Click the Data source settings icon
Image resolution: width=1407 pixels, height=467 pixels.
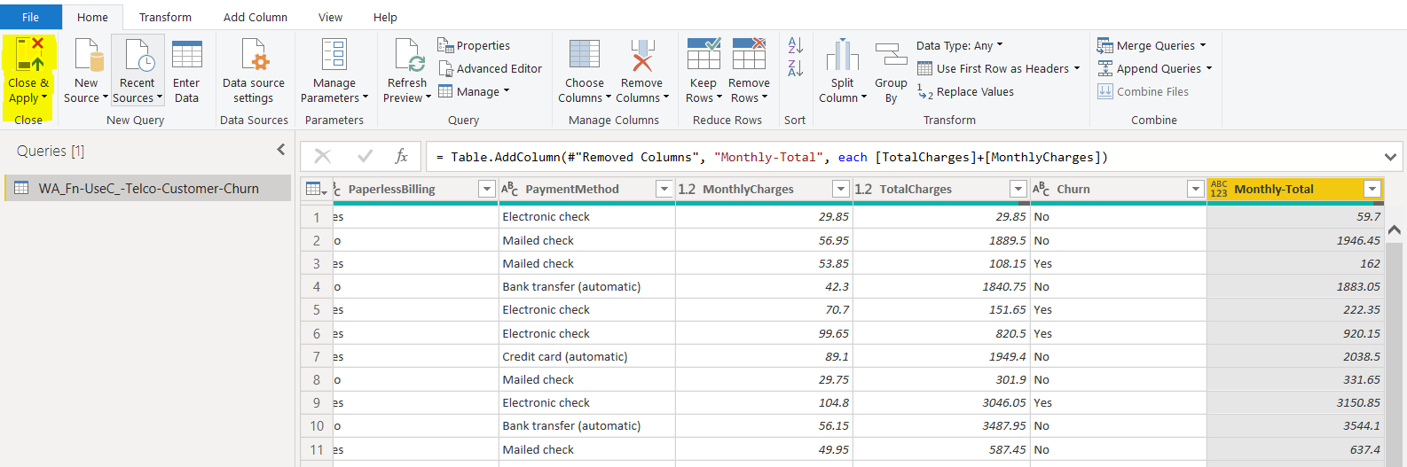pyautogui.click(x=254, y=56)
